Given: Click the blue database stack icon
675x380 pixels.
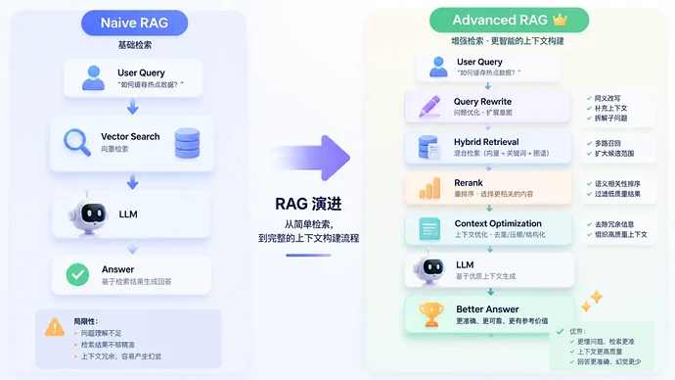Looking at the screenshot, I should (187, 143).
